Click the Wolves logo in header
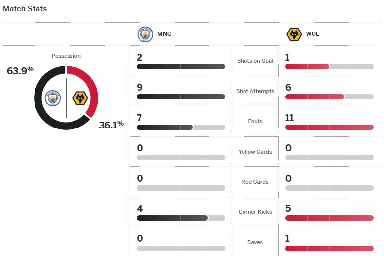 (294, 34)
